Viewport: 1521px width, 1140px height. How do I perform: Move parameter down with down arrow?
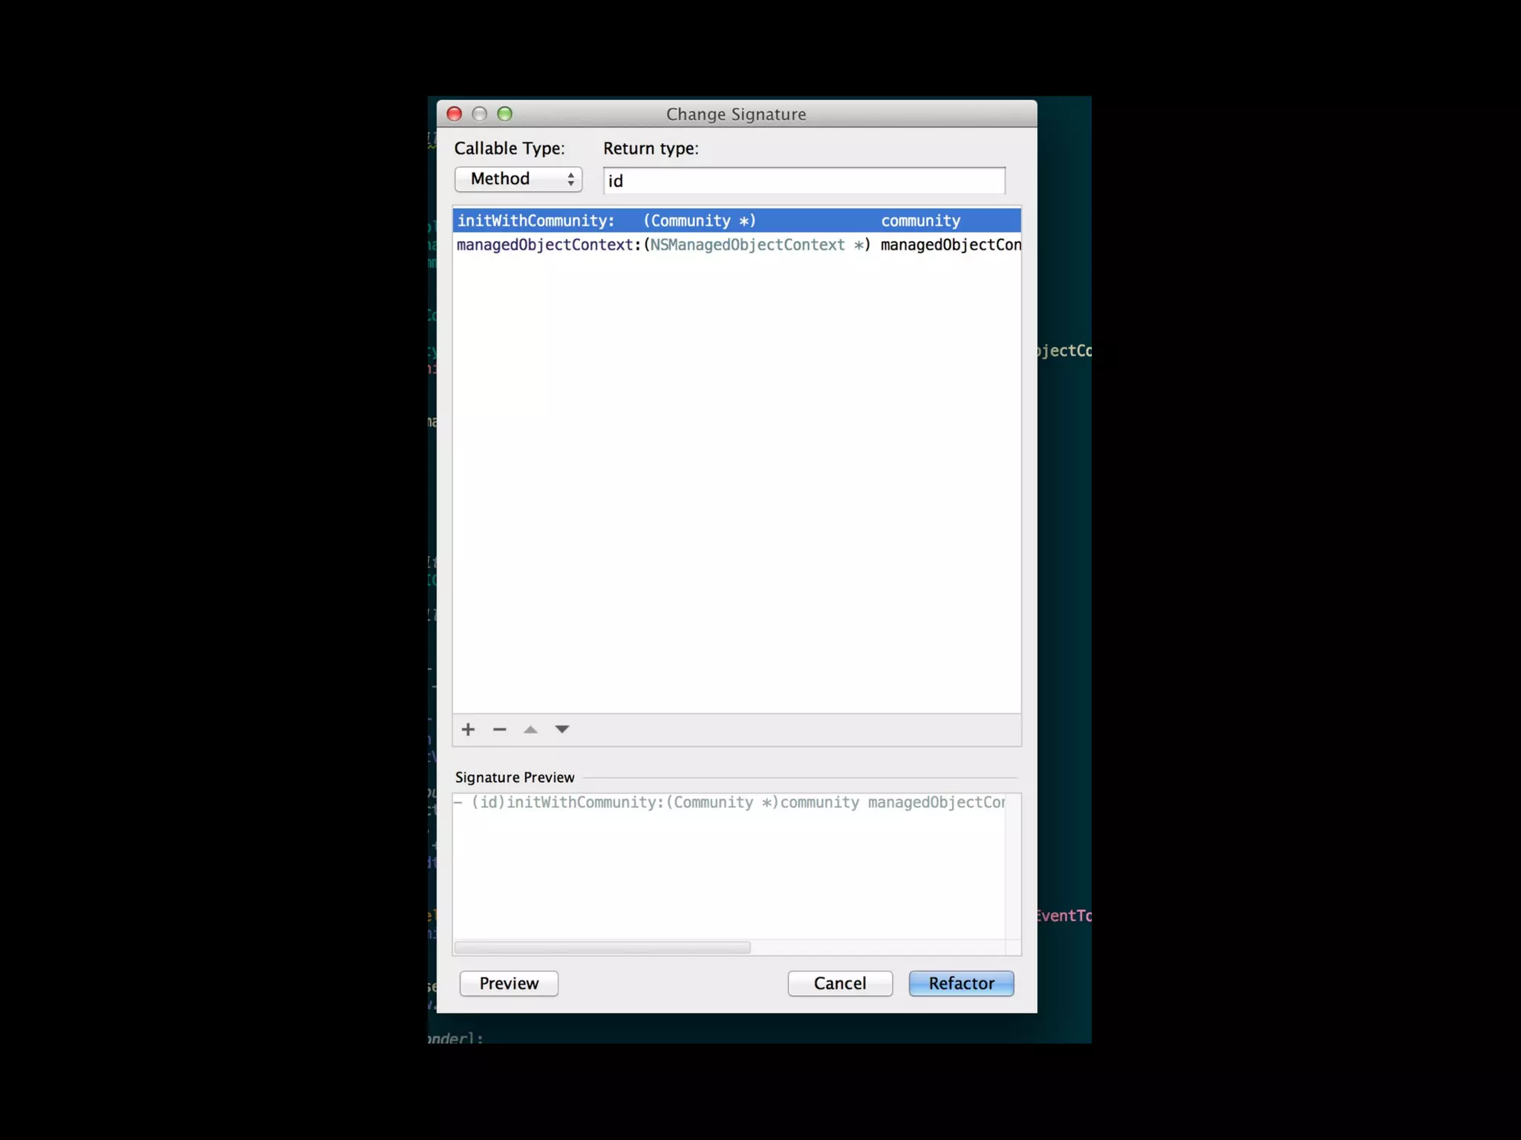(x=562, y=730)
